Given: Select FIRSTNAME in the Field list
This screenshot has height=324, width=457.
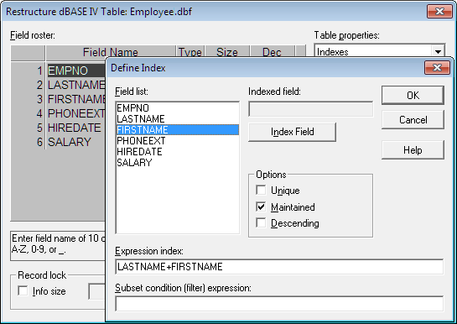Looking at the screenshot, I should 178,130.
